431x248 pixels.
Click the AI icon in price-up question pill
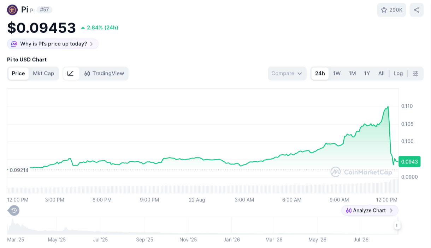pyautogui.click(x=14, y=44)
